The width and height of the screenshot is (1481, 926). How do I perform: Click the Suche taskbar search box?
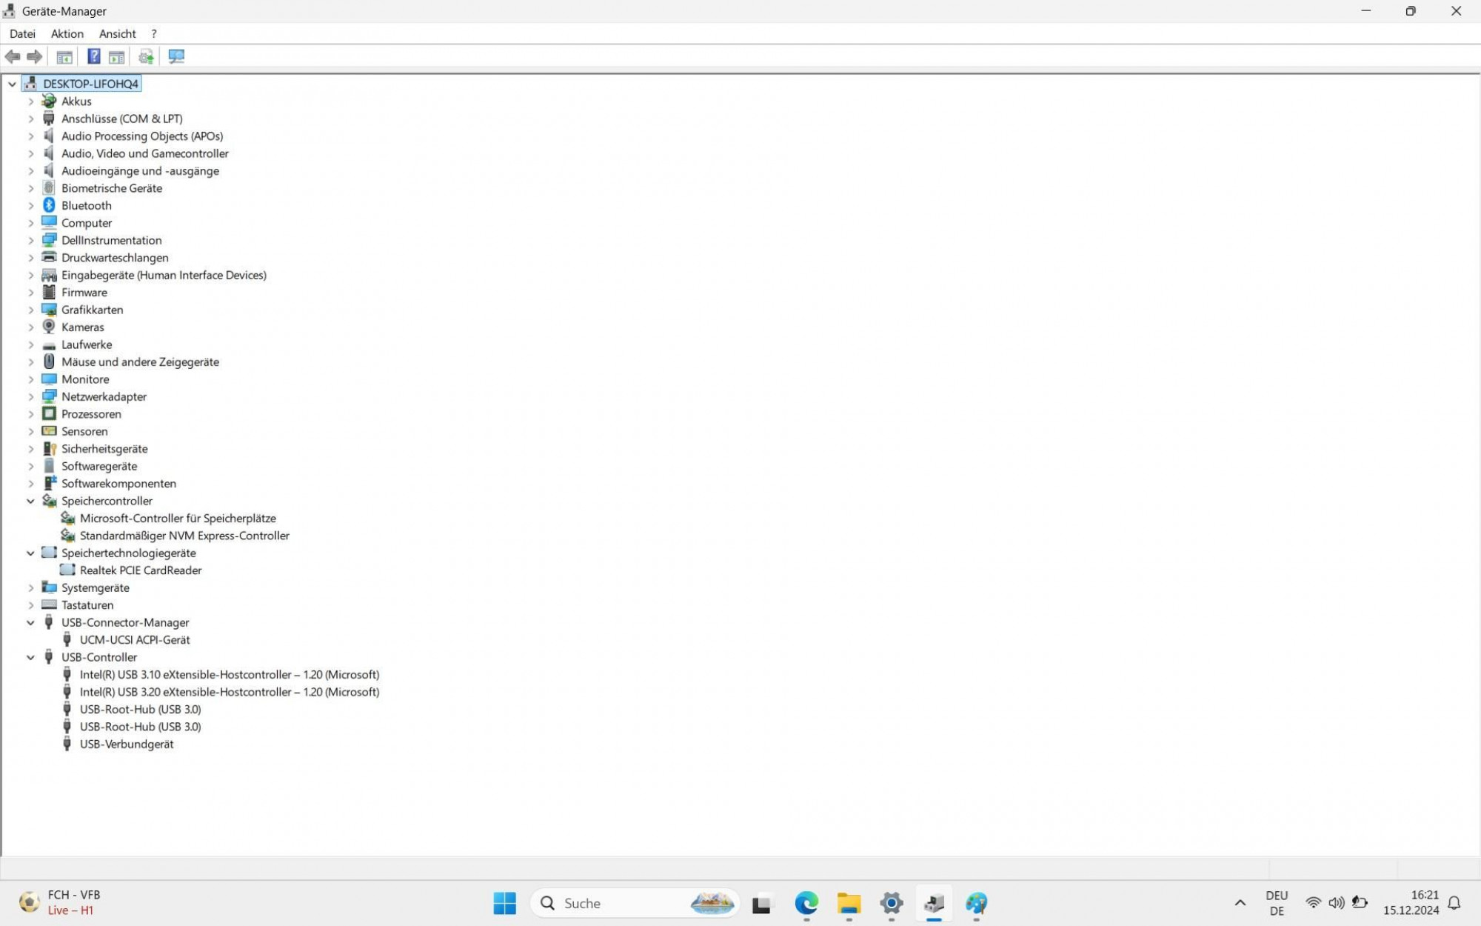tap(635, 903)
